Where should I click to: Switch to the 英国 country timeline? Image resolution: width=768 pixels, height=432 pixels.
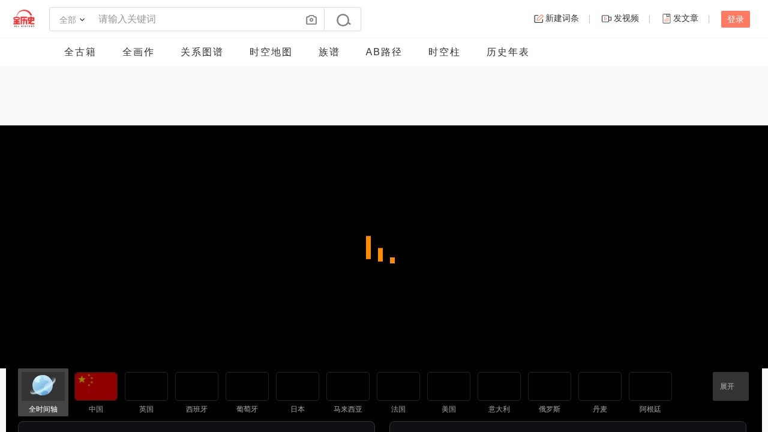(146, 386)
